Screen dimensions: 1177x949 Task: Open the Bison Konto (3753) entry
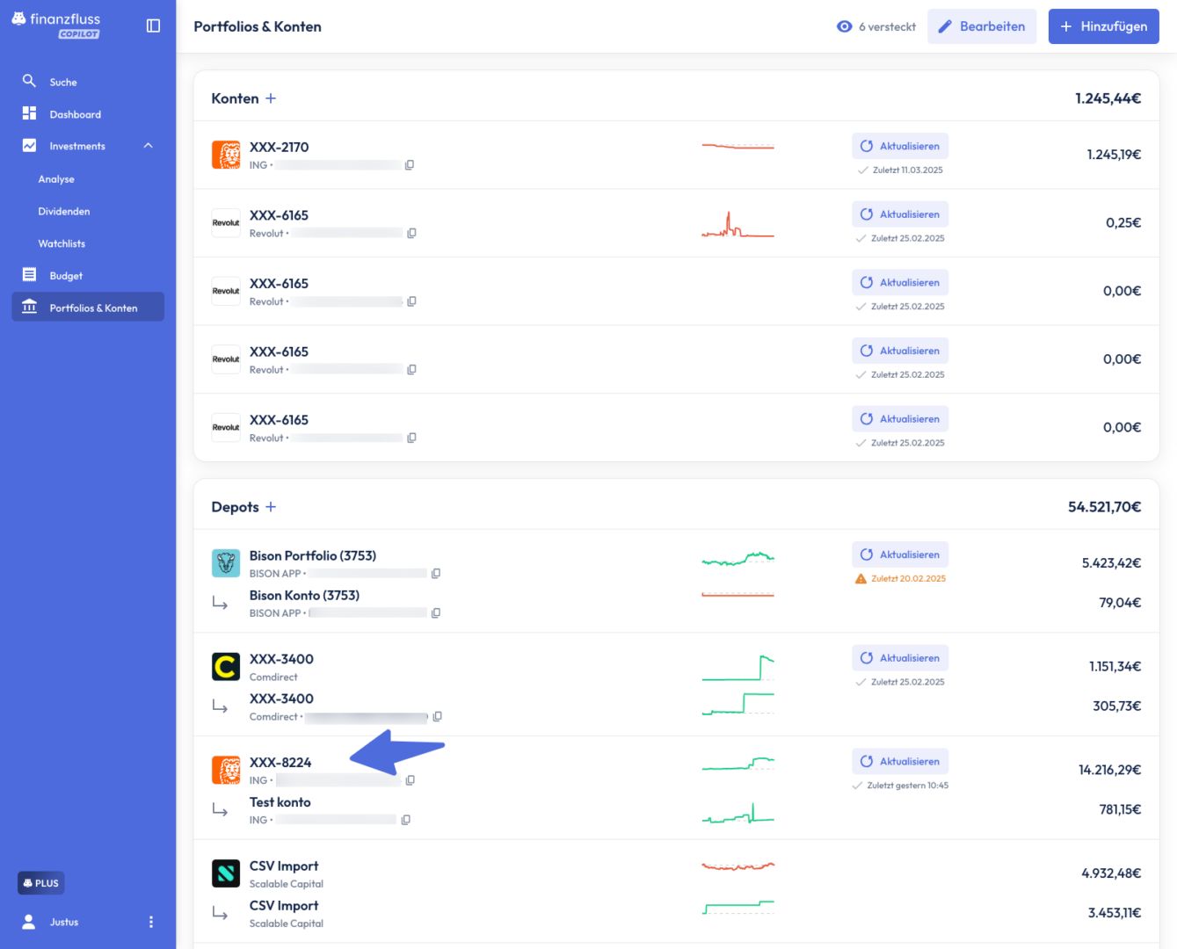(x=304, y=596)
